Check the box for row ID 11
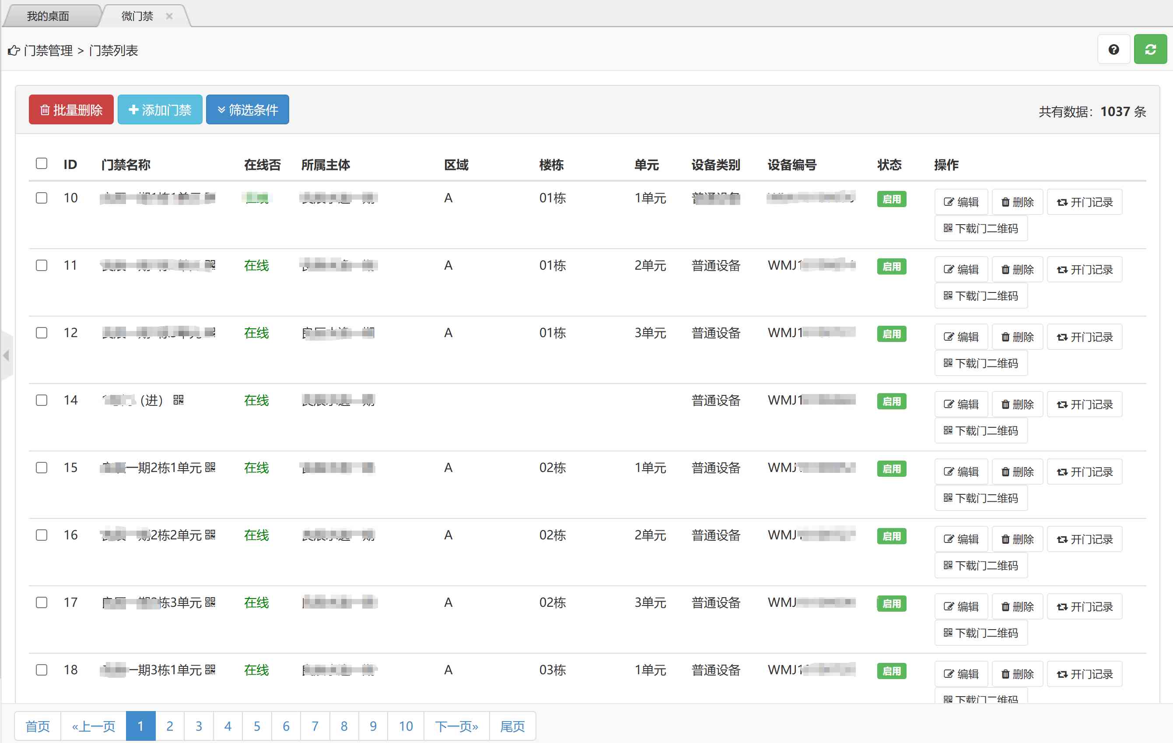The image size is (1173, 743). [x=42, y=265]
